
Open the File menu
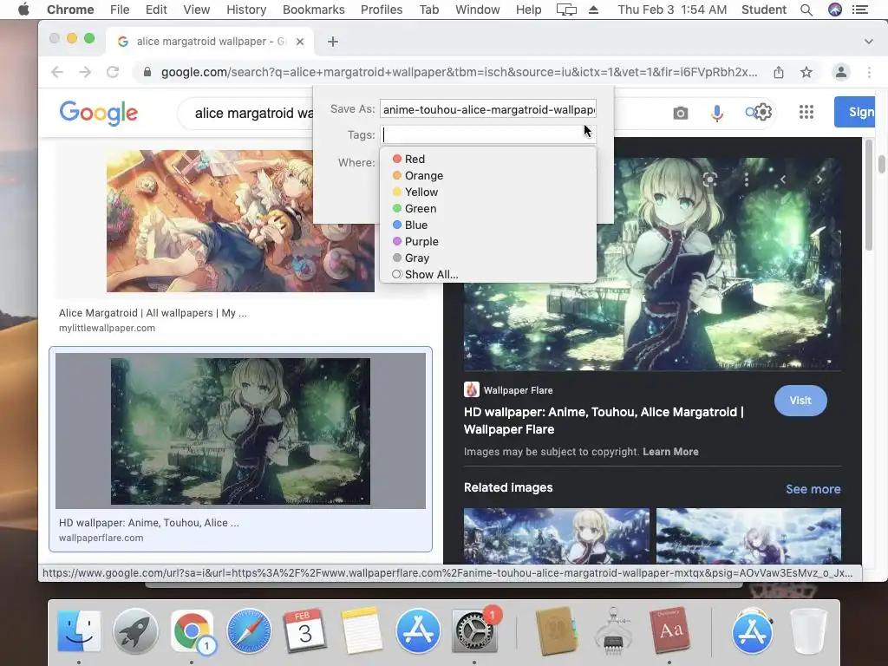[120, 10]
